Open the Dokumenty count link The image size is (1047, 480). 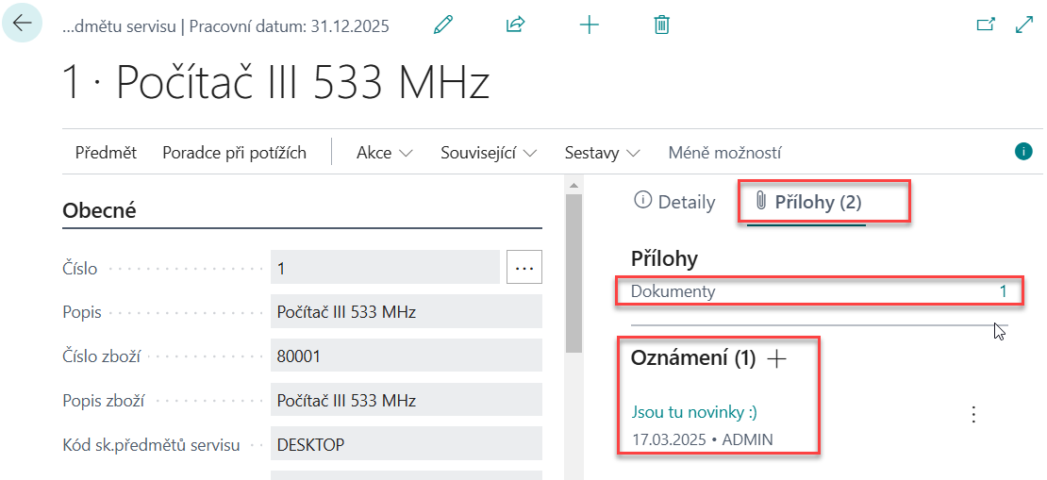(x=1003, y=291)
